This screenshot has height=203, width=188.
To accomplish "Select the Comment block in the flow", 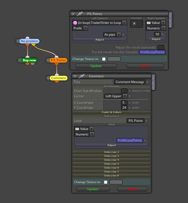I will pos(58,78).
